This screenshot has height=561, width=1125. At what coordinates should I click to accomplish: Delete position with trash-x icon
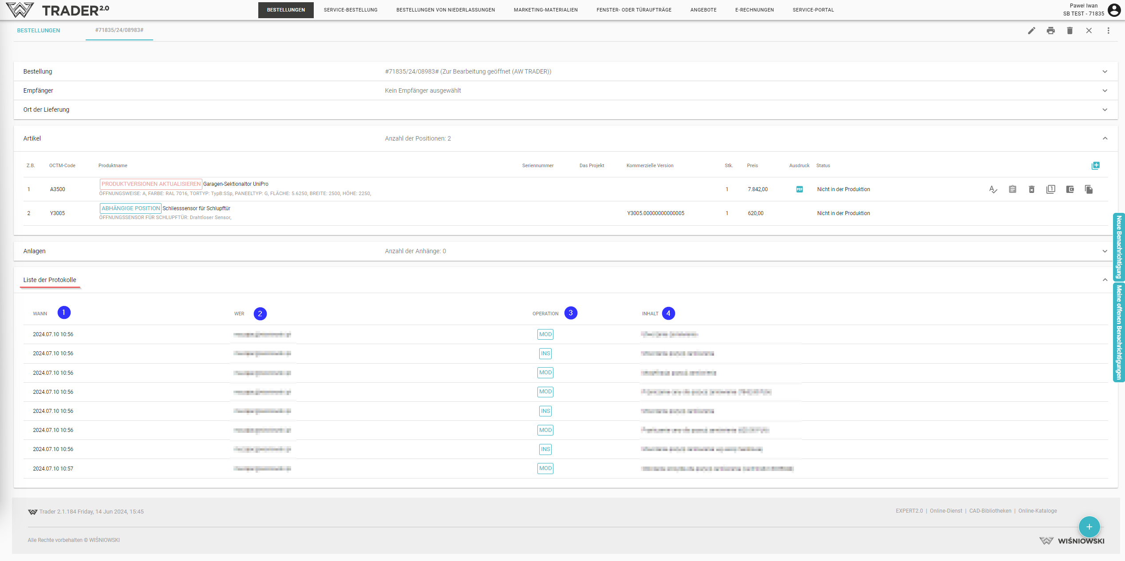1031,189
